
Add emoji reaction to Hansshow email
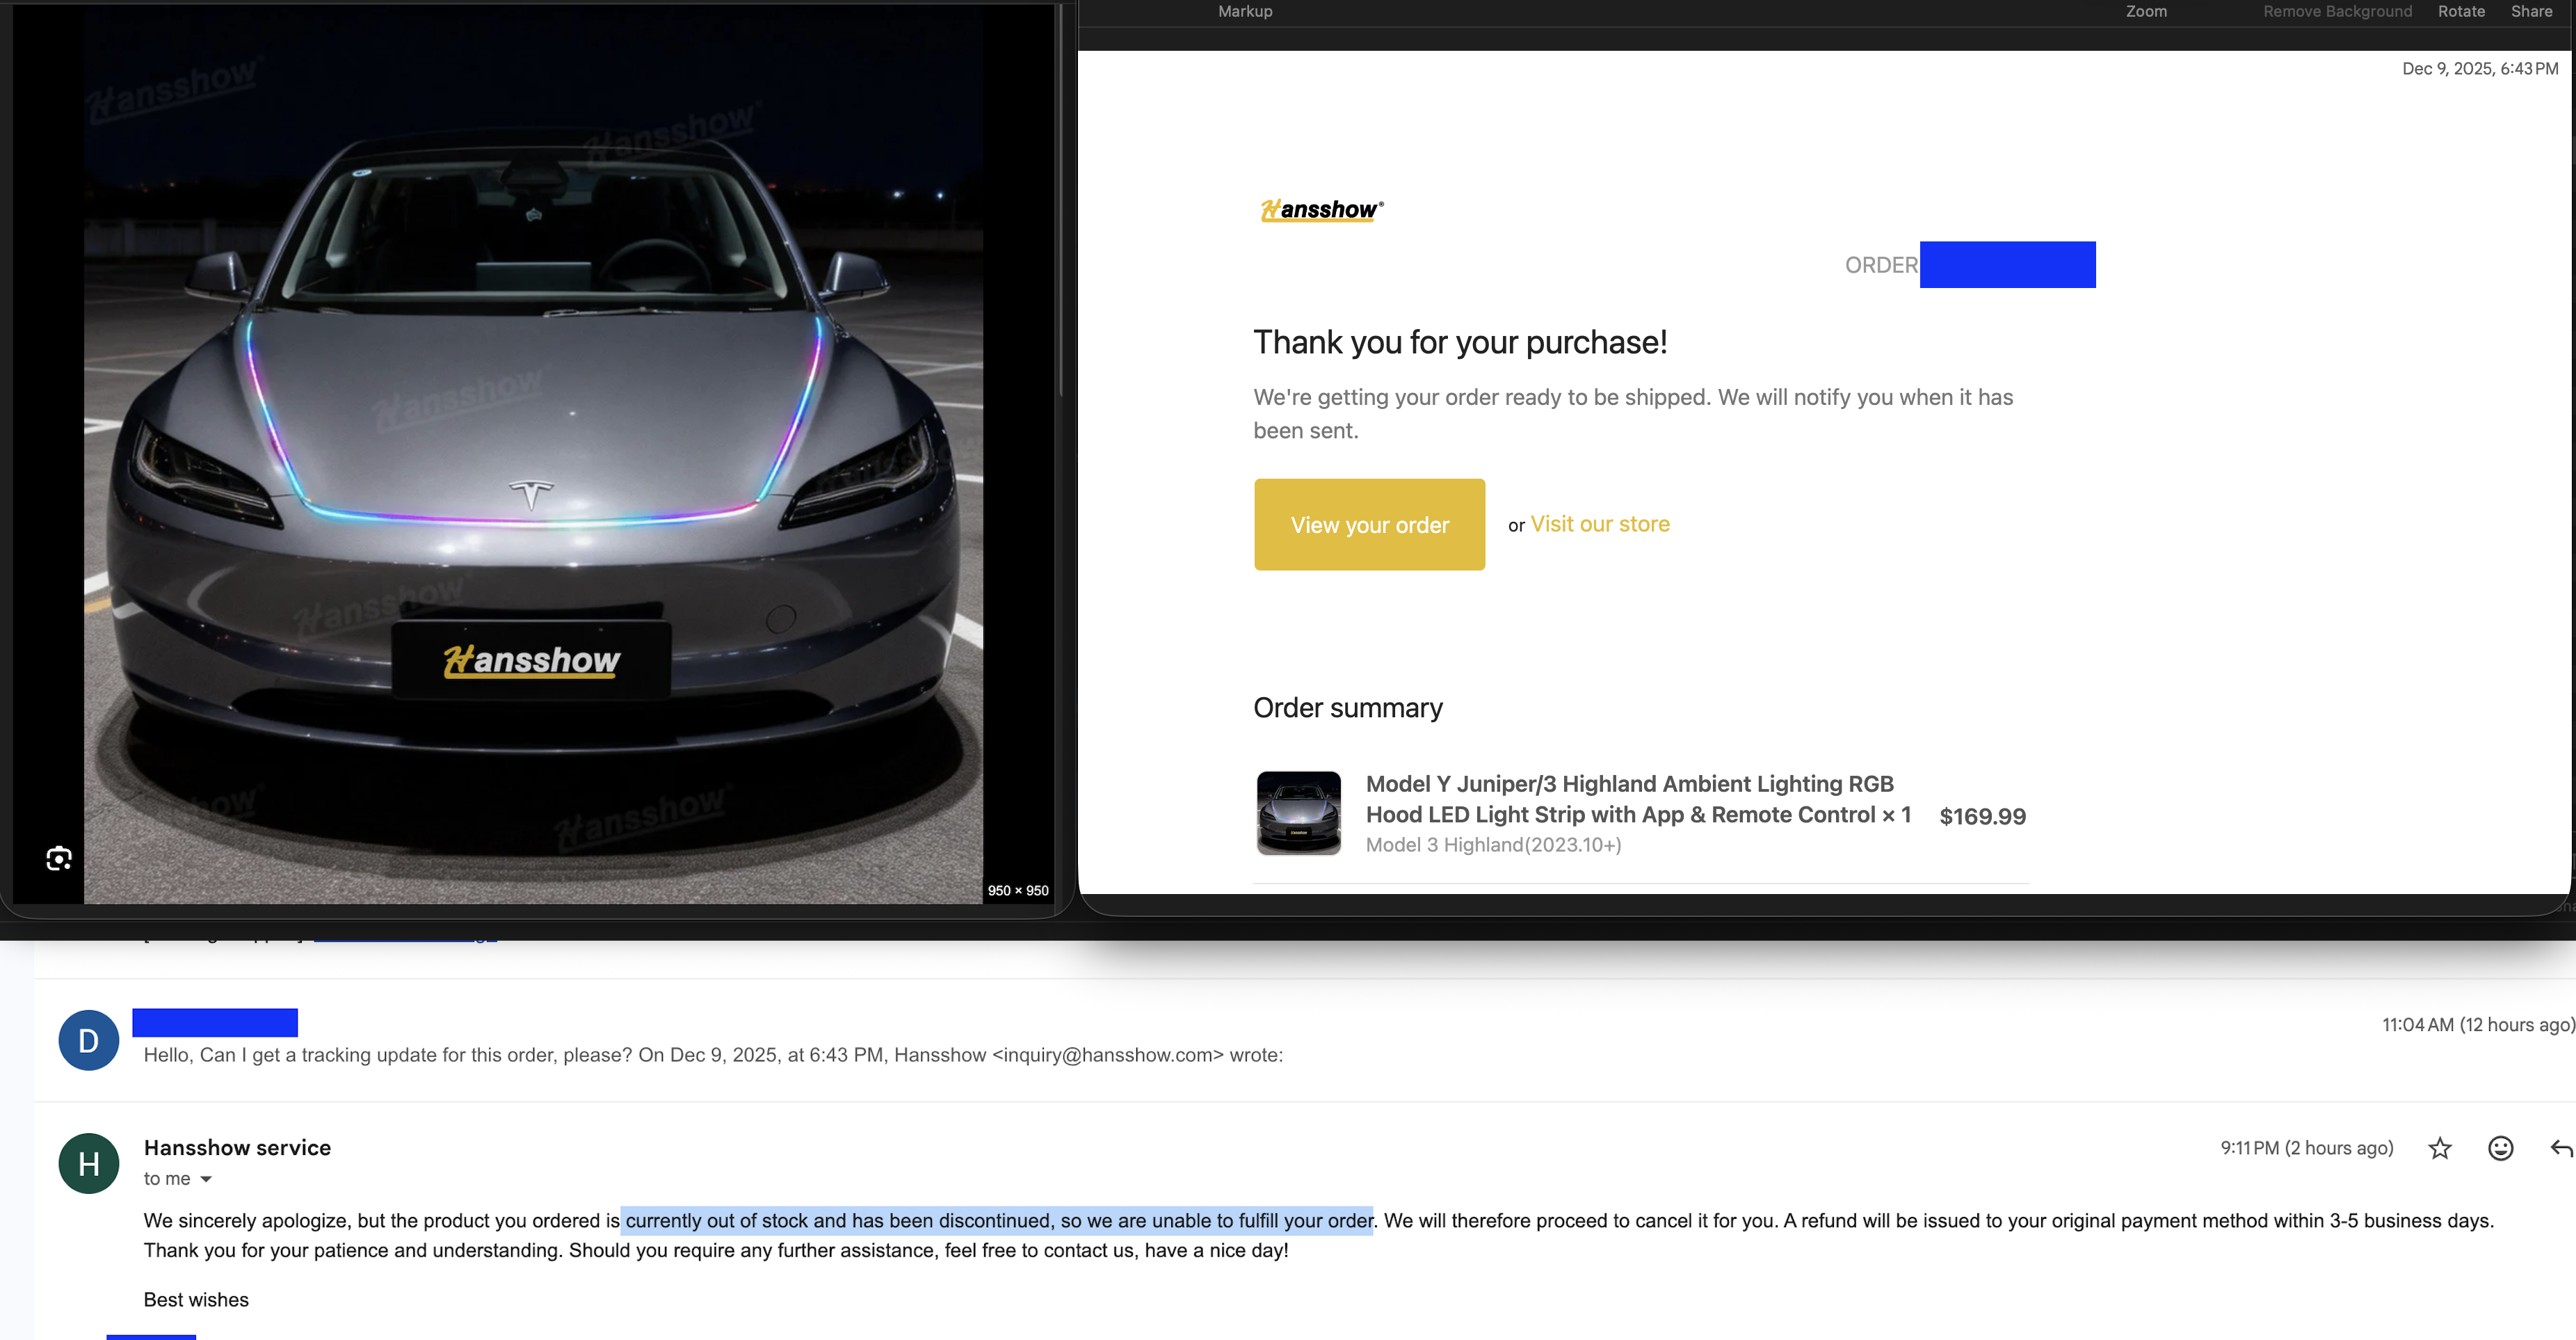click(x=2500, y=1148)
